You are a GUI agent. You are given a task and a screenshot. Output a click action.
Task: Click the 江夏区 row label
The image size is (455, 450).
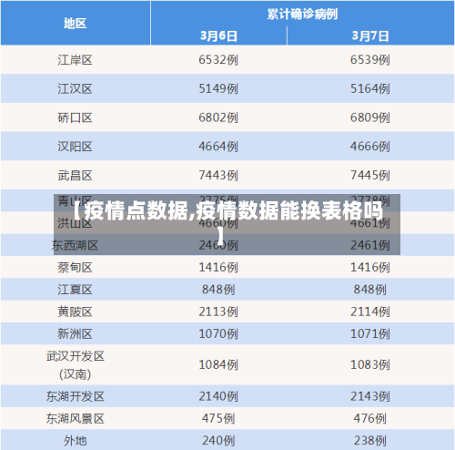coord(75,290)
